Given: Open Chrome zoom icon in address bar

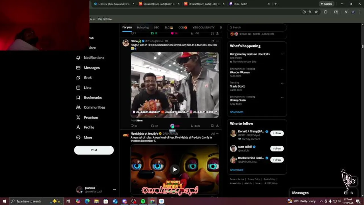Looking at the screenshot, I should click(310, 12).
